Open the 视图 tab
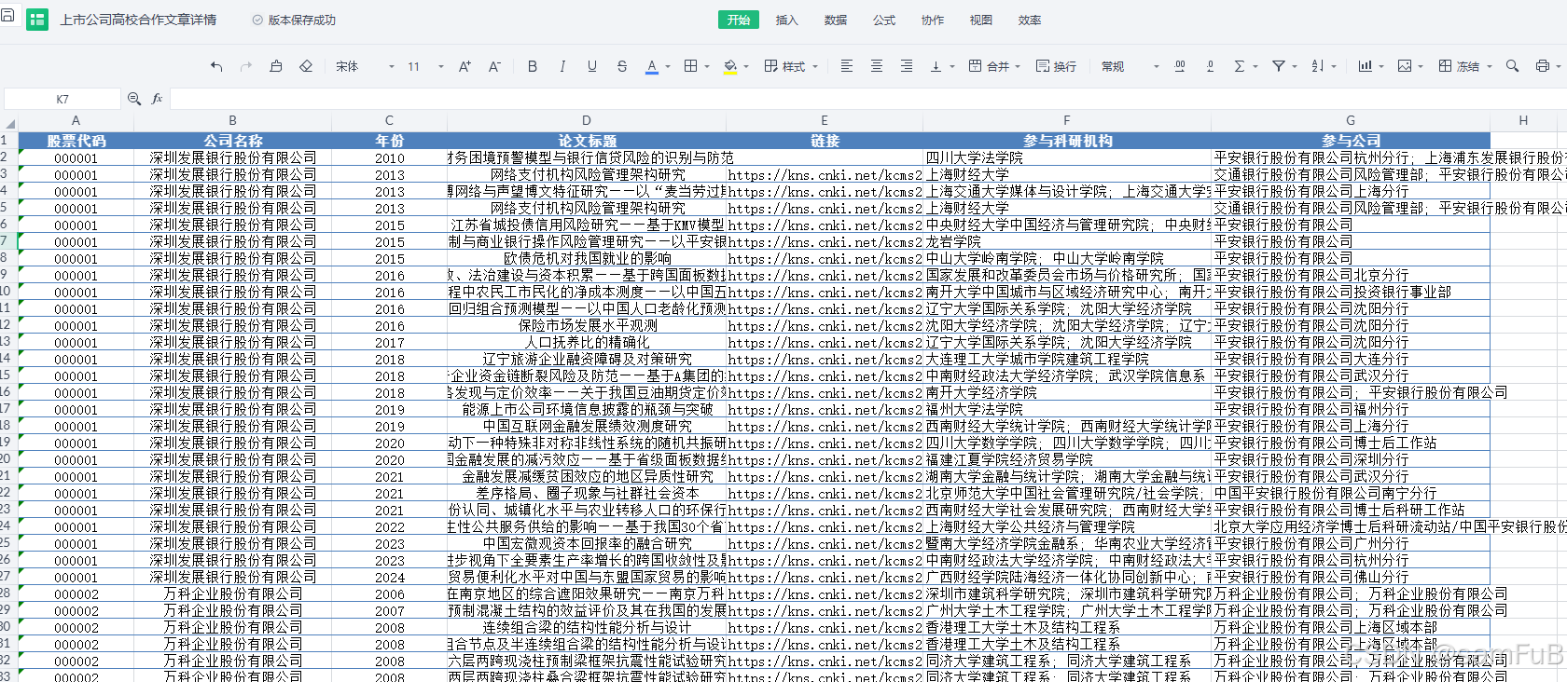The image size is (1567, 682). [x=981, y=20]
